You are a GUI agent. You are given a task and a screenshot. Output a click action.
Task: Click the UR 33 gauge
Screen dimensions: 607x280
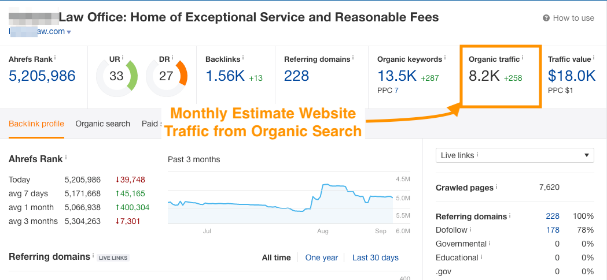click(116, 76)
